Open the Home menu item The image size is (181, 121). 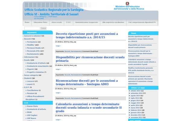click(x=27, y=22)
